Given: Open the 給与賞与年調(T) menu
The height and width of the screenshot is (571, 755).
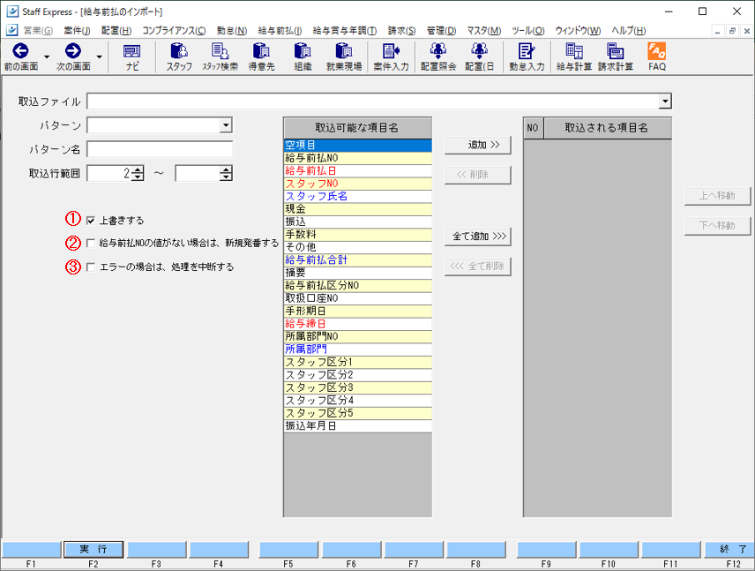Looking at the screenshot, I should coord(345,30).
